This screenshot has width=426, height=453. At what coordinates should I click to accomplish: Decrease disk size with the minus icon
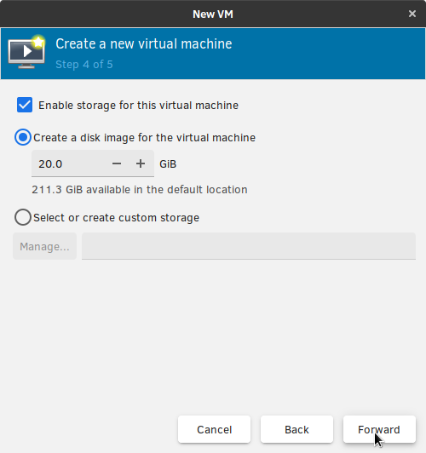tap(117, 163)
